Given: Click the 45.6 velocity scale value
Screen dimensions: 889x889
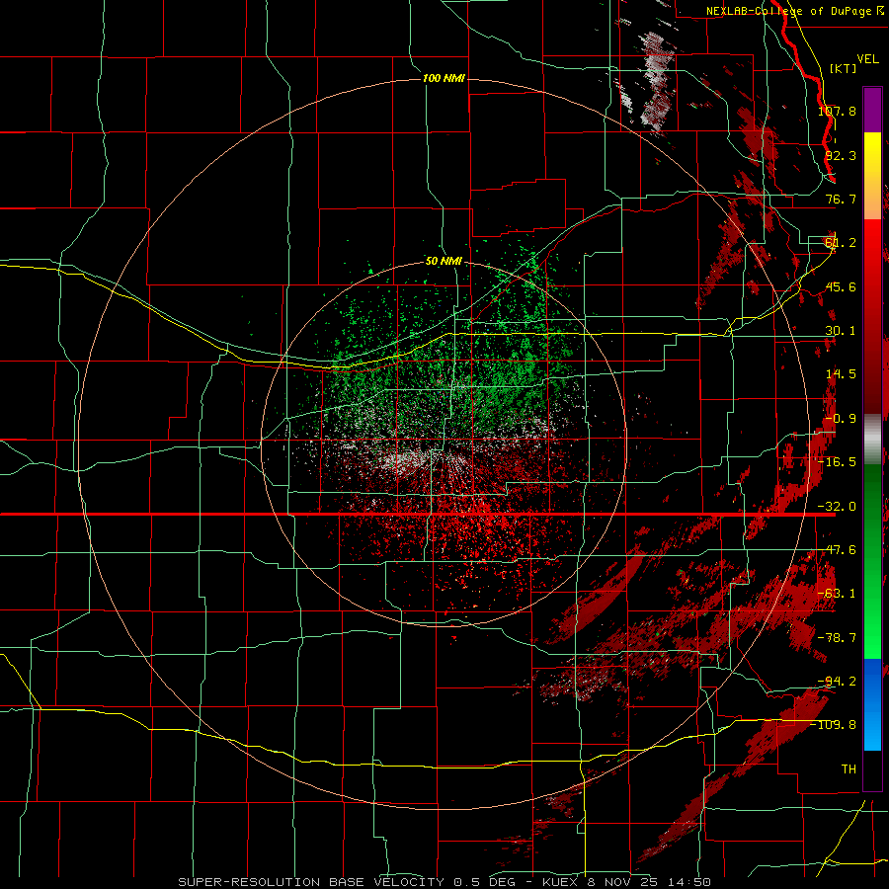Looking at the screenshot, I should pyautogui.click(x=841, y=286).
